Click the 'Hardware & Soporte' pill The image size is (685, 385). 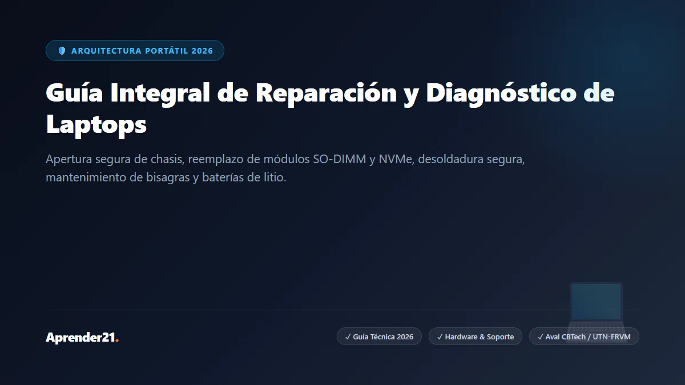pos(476,337)
